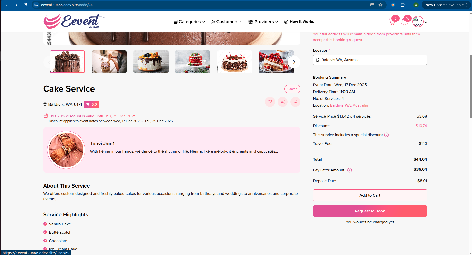
Task: Add service to favorites with heart icon
Action: point(270,102)
